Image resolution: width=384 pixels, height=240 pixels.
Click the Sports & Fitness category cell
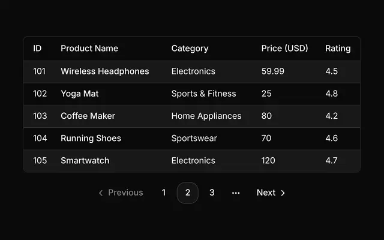203,94
